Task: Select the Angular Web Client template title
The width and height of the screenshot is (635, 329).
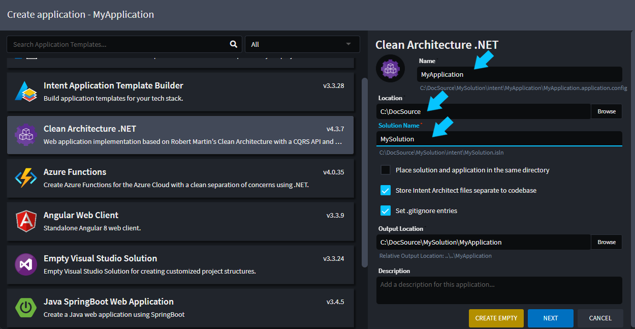Action: tap(81, 215)
